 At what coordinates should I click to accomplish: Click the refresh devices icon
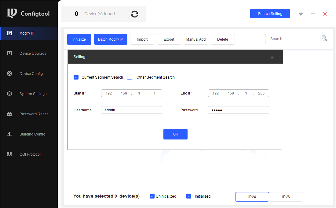(134, 14)
